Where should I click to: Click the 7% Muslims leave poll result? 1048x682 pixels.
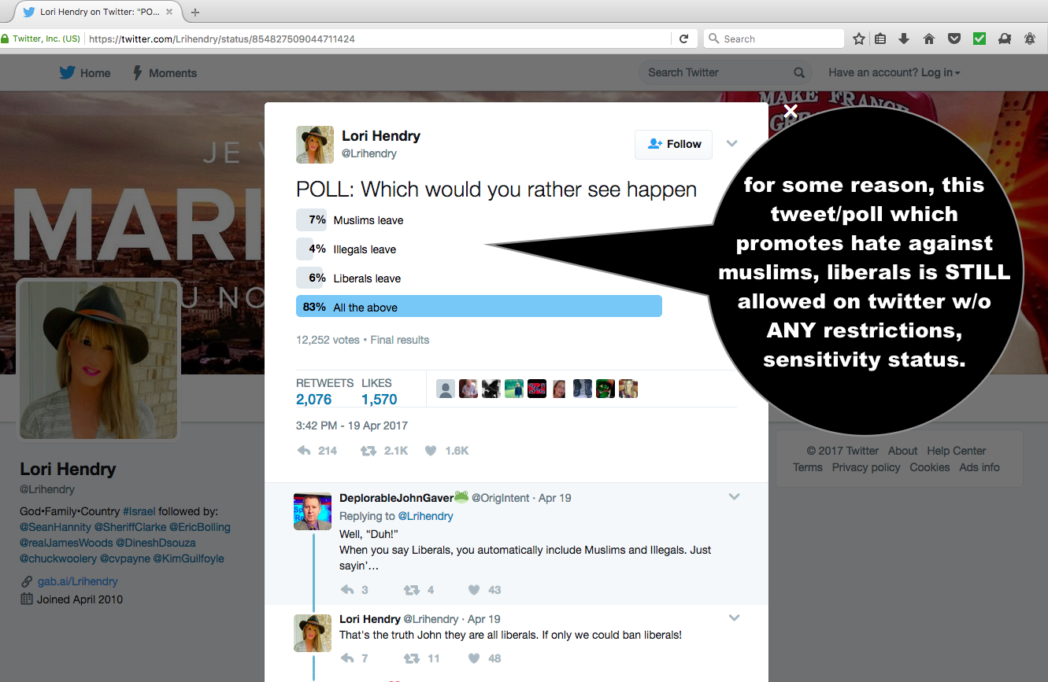coord(350,220)
